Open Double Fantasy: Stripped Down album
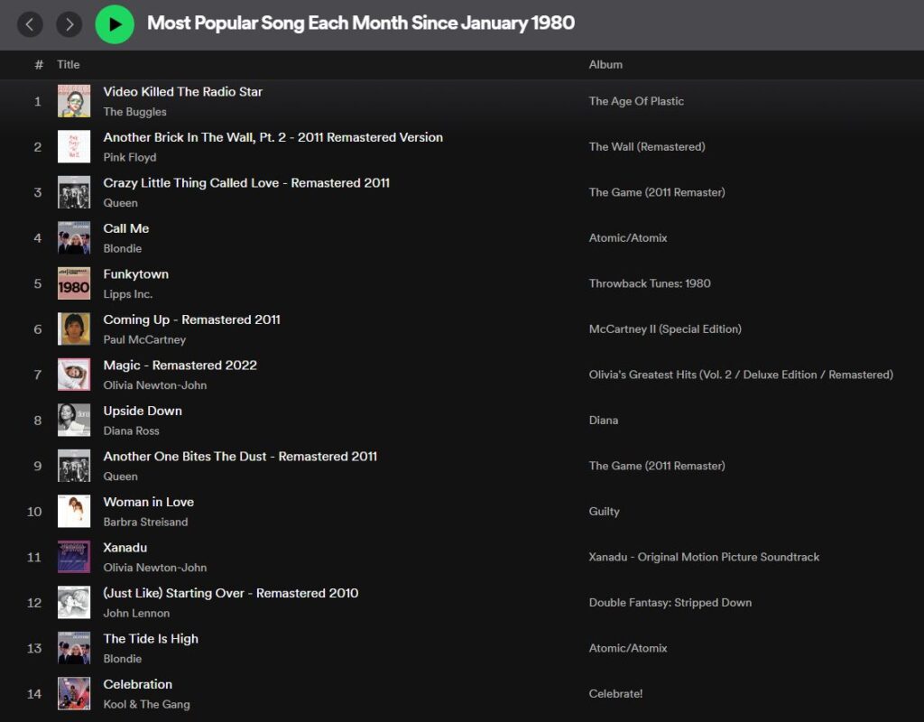The width and height of the screenshot is (924, 722). [x=670, y=603]
